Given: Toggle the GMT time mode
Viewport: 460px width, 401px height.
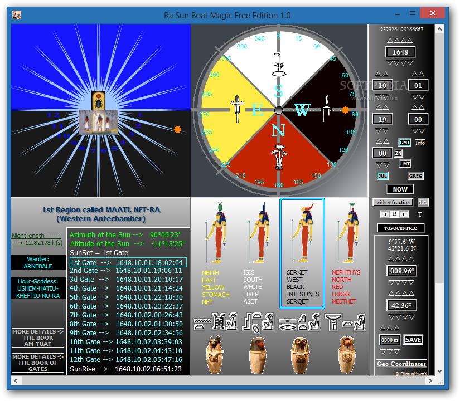Looking at the screenshot, I should tap(405, 143).
